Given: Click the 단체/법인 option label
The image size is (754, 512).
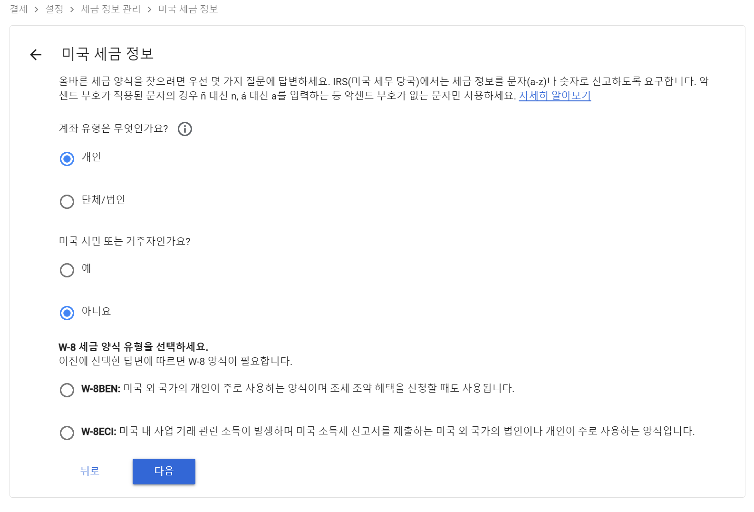Looking at the screenshot, I should (103, 200).
